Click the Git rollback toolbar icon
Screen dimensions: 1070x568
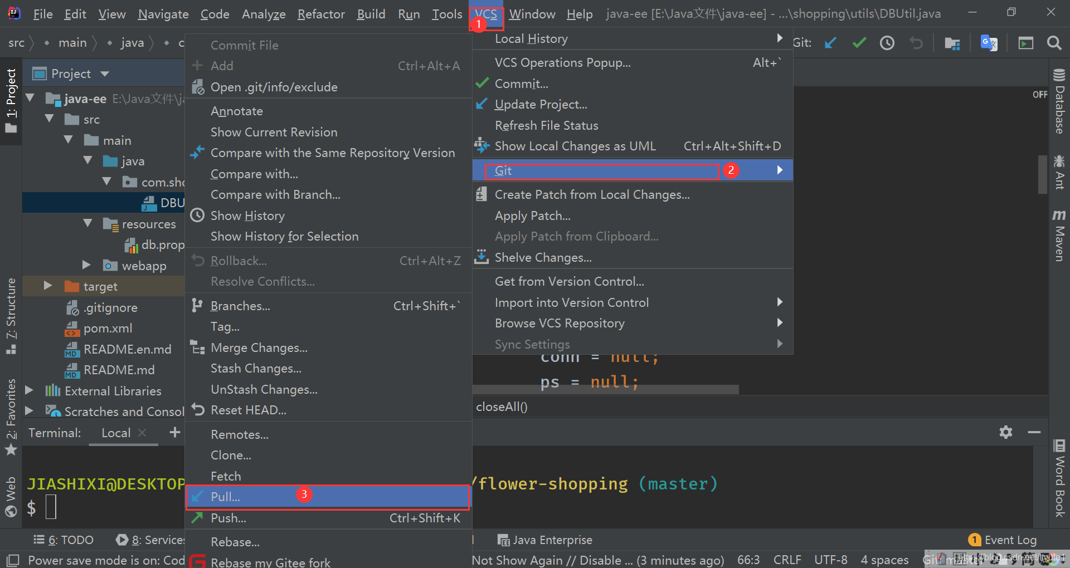click(x=916, y=43)
